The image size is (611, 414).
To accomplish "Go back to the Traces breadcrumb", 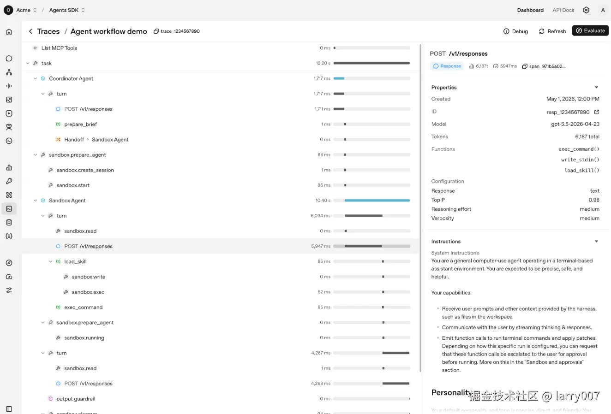I will tap(48, 31).
